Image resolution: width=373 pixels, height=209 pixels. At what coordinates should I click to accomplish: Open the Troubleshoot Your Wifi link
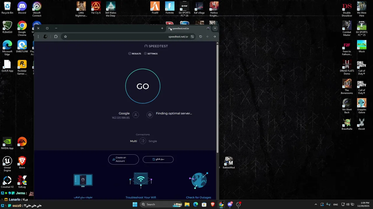point(141,197)
